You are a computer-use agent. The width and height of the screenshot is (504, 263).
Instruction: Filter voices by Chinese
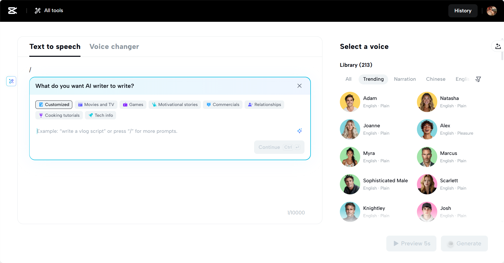(436, 79)
